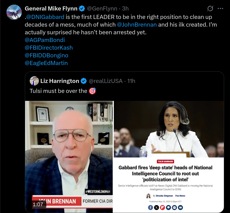Open the @JohnBrennan mention link
The width and height of the screenshot is (230, 213).
[x=137, y=25]
